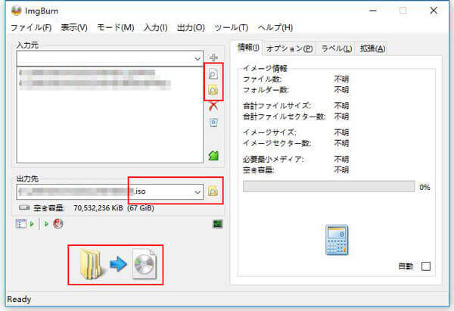Open the ファイル(F) menu
This screenshot has height=311, width=454.
31,28
